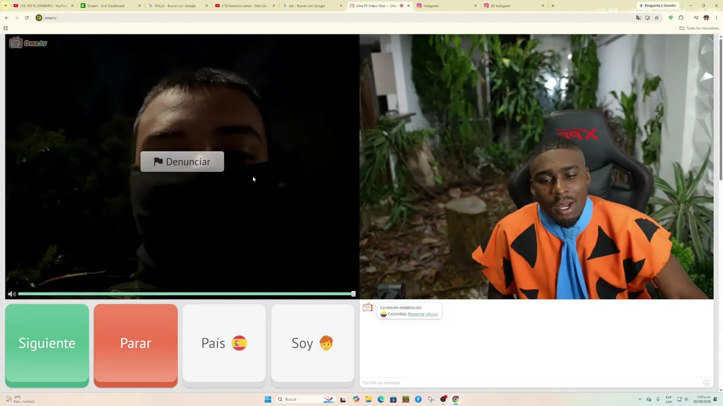
Task: Adjust the stranger's volume slider
Action: point(186,294)
